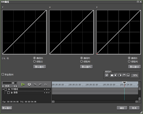Toggle loop playback icon

click(29, 84)
